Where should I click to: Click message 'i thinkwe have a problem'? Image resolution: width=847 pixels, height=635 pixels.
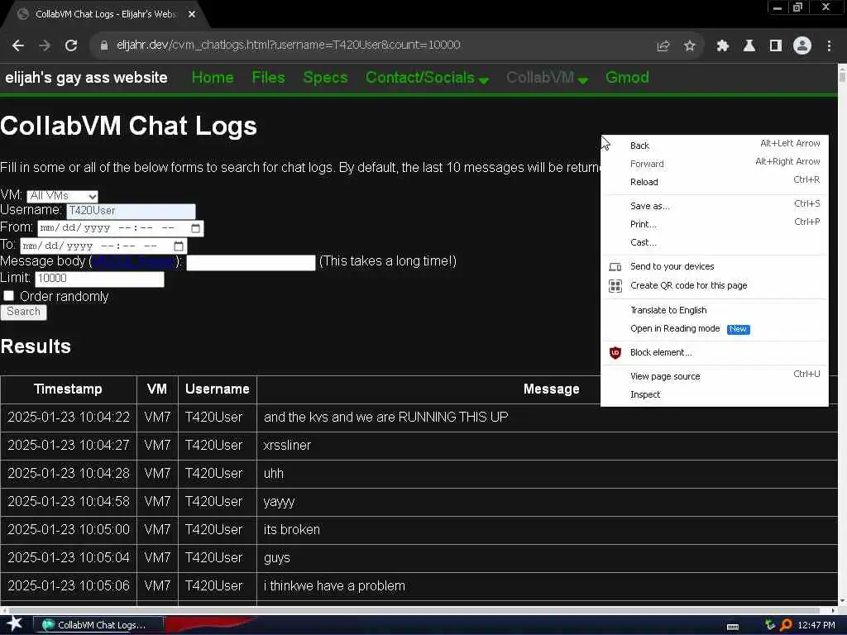point(334,586)
